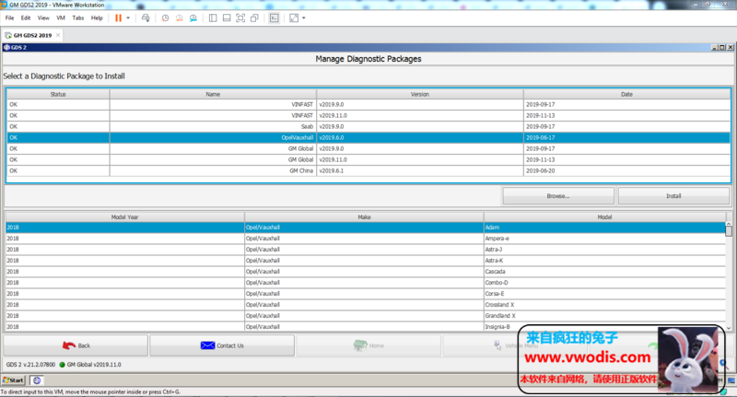The image size is (737, 397).
Task: Select the Combo-D model row
Action: tap(365, 283)
